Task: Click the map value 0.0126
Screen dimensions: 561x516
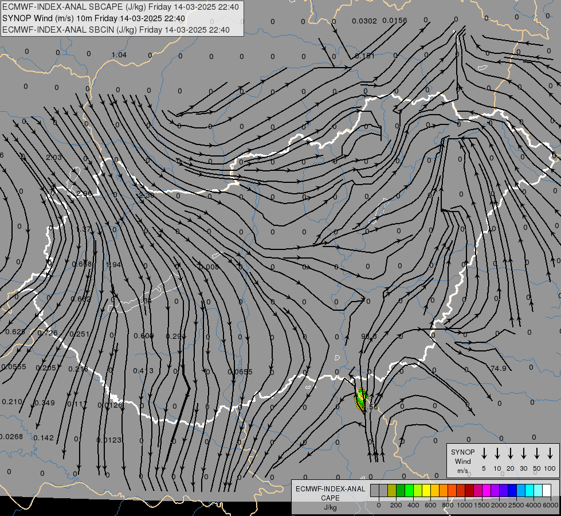Action: [110, 405]
